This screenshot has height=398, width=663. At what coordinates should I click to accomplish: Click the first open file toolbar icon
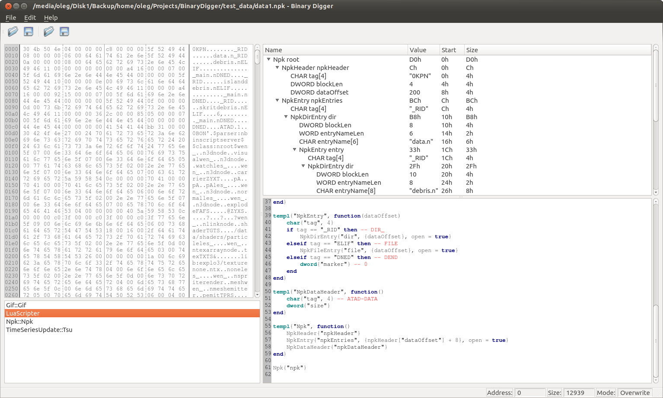coord(13,32)
